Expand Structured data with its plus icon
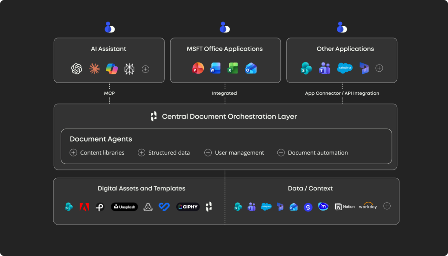The width and height of the screenshot is (448, 256). (x=141, y=152)
